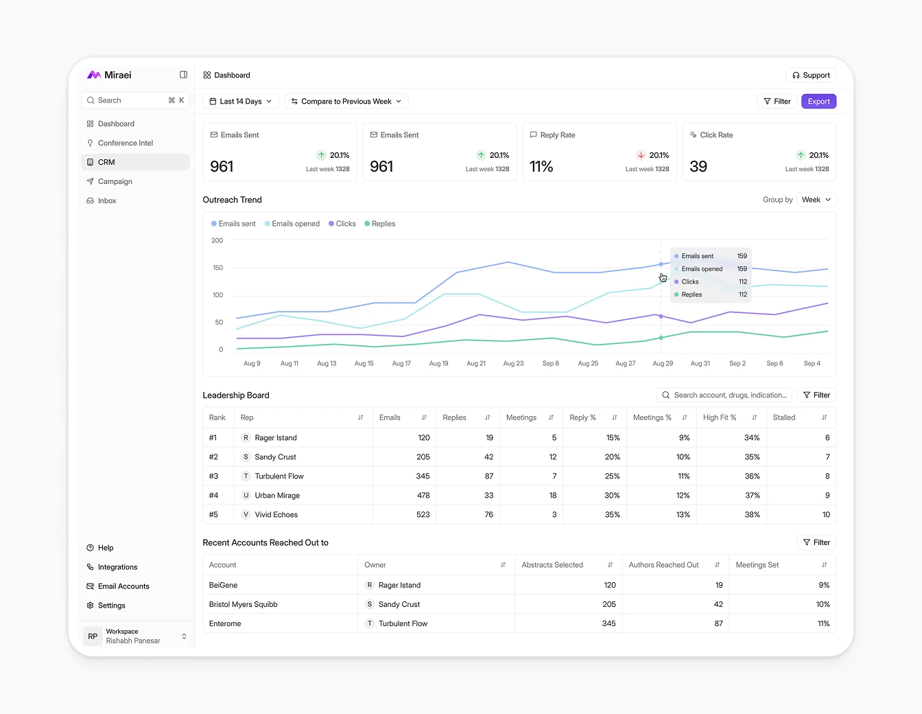Open the Integrations panel
922x714 pixels.
click(x=118, y=567)
